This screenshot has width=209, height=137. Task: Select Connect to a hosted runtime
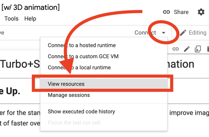click(x=82, y=45)
